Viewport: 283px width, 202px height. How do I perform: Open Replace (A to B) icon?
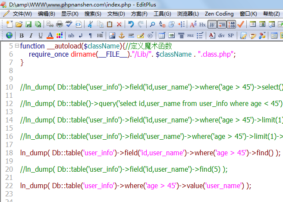(162, 24)
